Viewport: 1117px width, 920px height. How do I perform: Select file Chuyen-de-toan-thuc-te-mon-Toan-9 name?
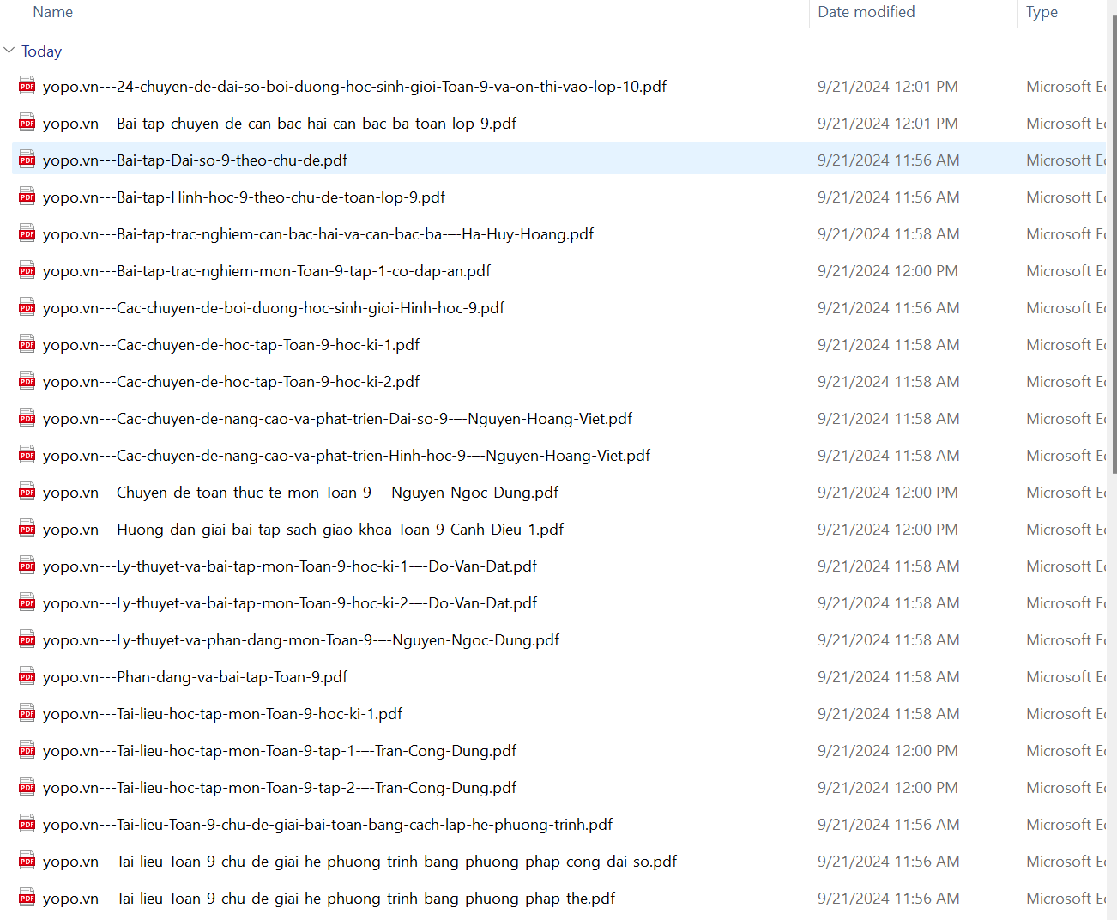point(300,493)
